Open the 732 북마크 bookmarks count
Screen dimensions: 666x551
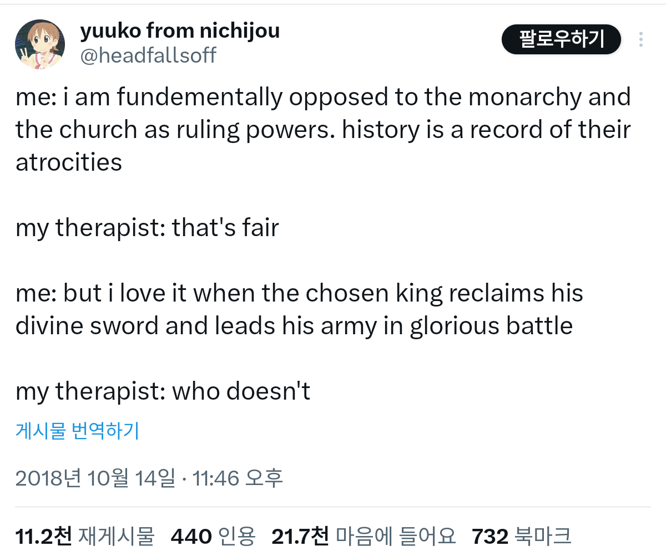pos(521,536)
